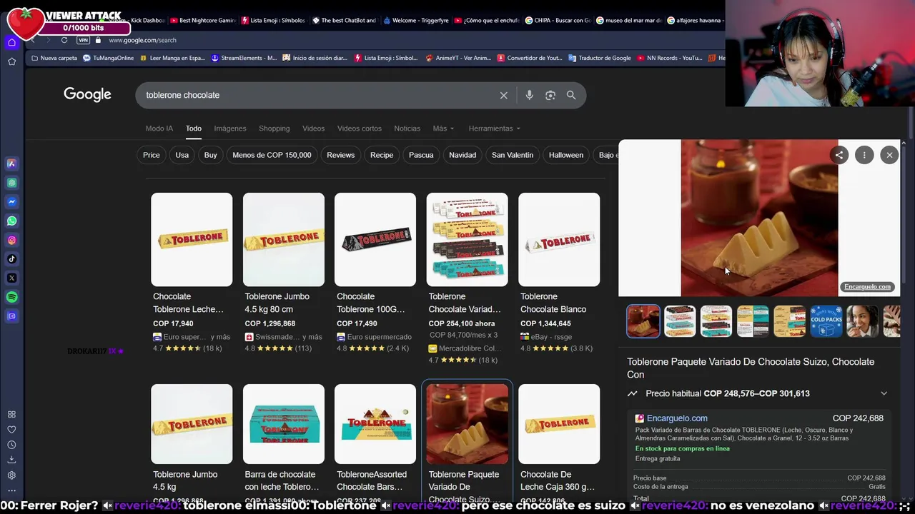Open Instagram in the sidebar
Screen dimensions: 915x514
tap(11, 240)
